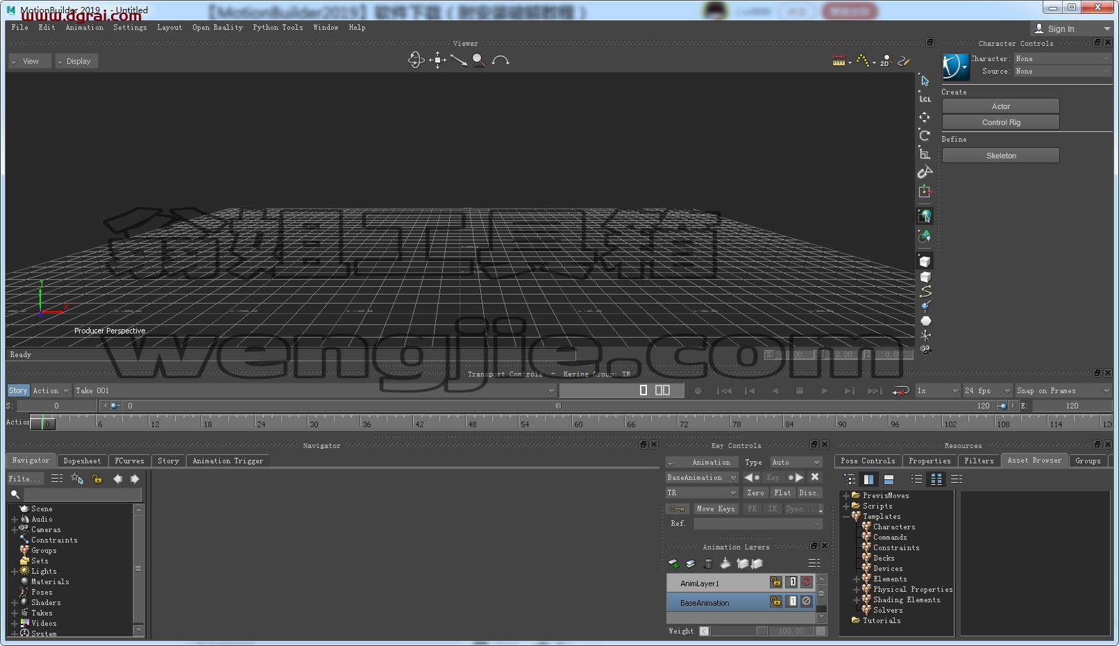Add a new animation layer

tap(673, 563)
